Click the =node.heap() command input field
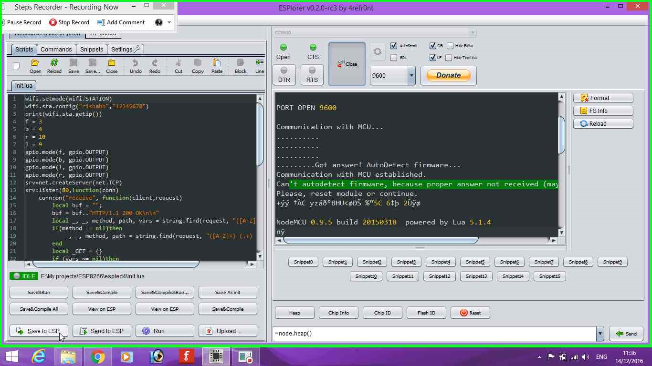This screenshot has width=652, height=366. [x=435, y=334]
